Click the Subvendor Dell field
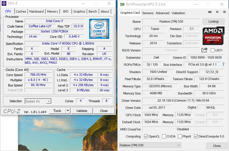Viewport: 229px width, 151px height. 156,57
